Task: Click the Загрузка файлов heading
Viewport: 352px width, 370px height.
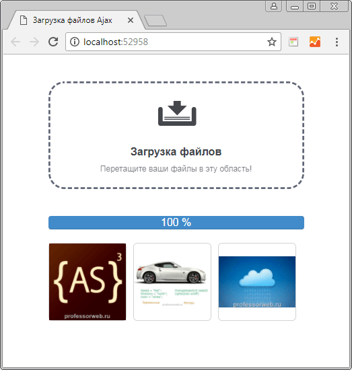Action: [176, 151]
